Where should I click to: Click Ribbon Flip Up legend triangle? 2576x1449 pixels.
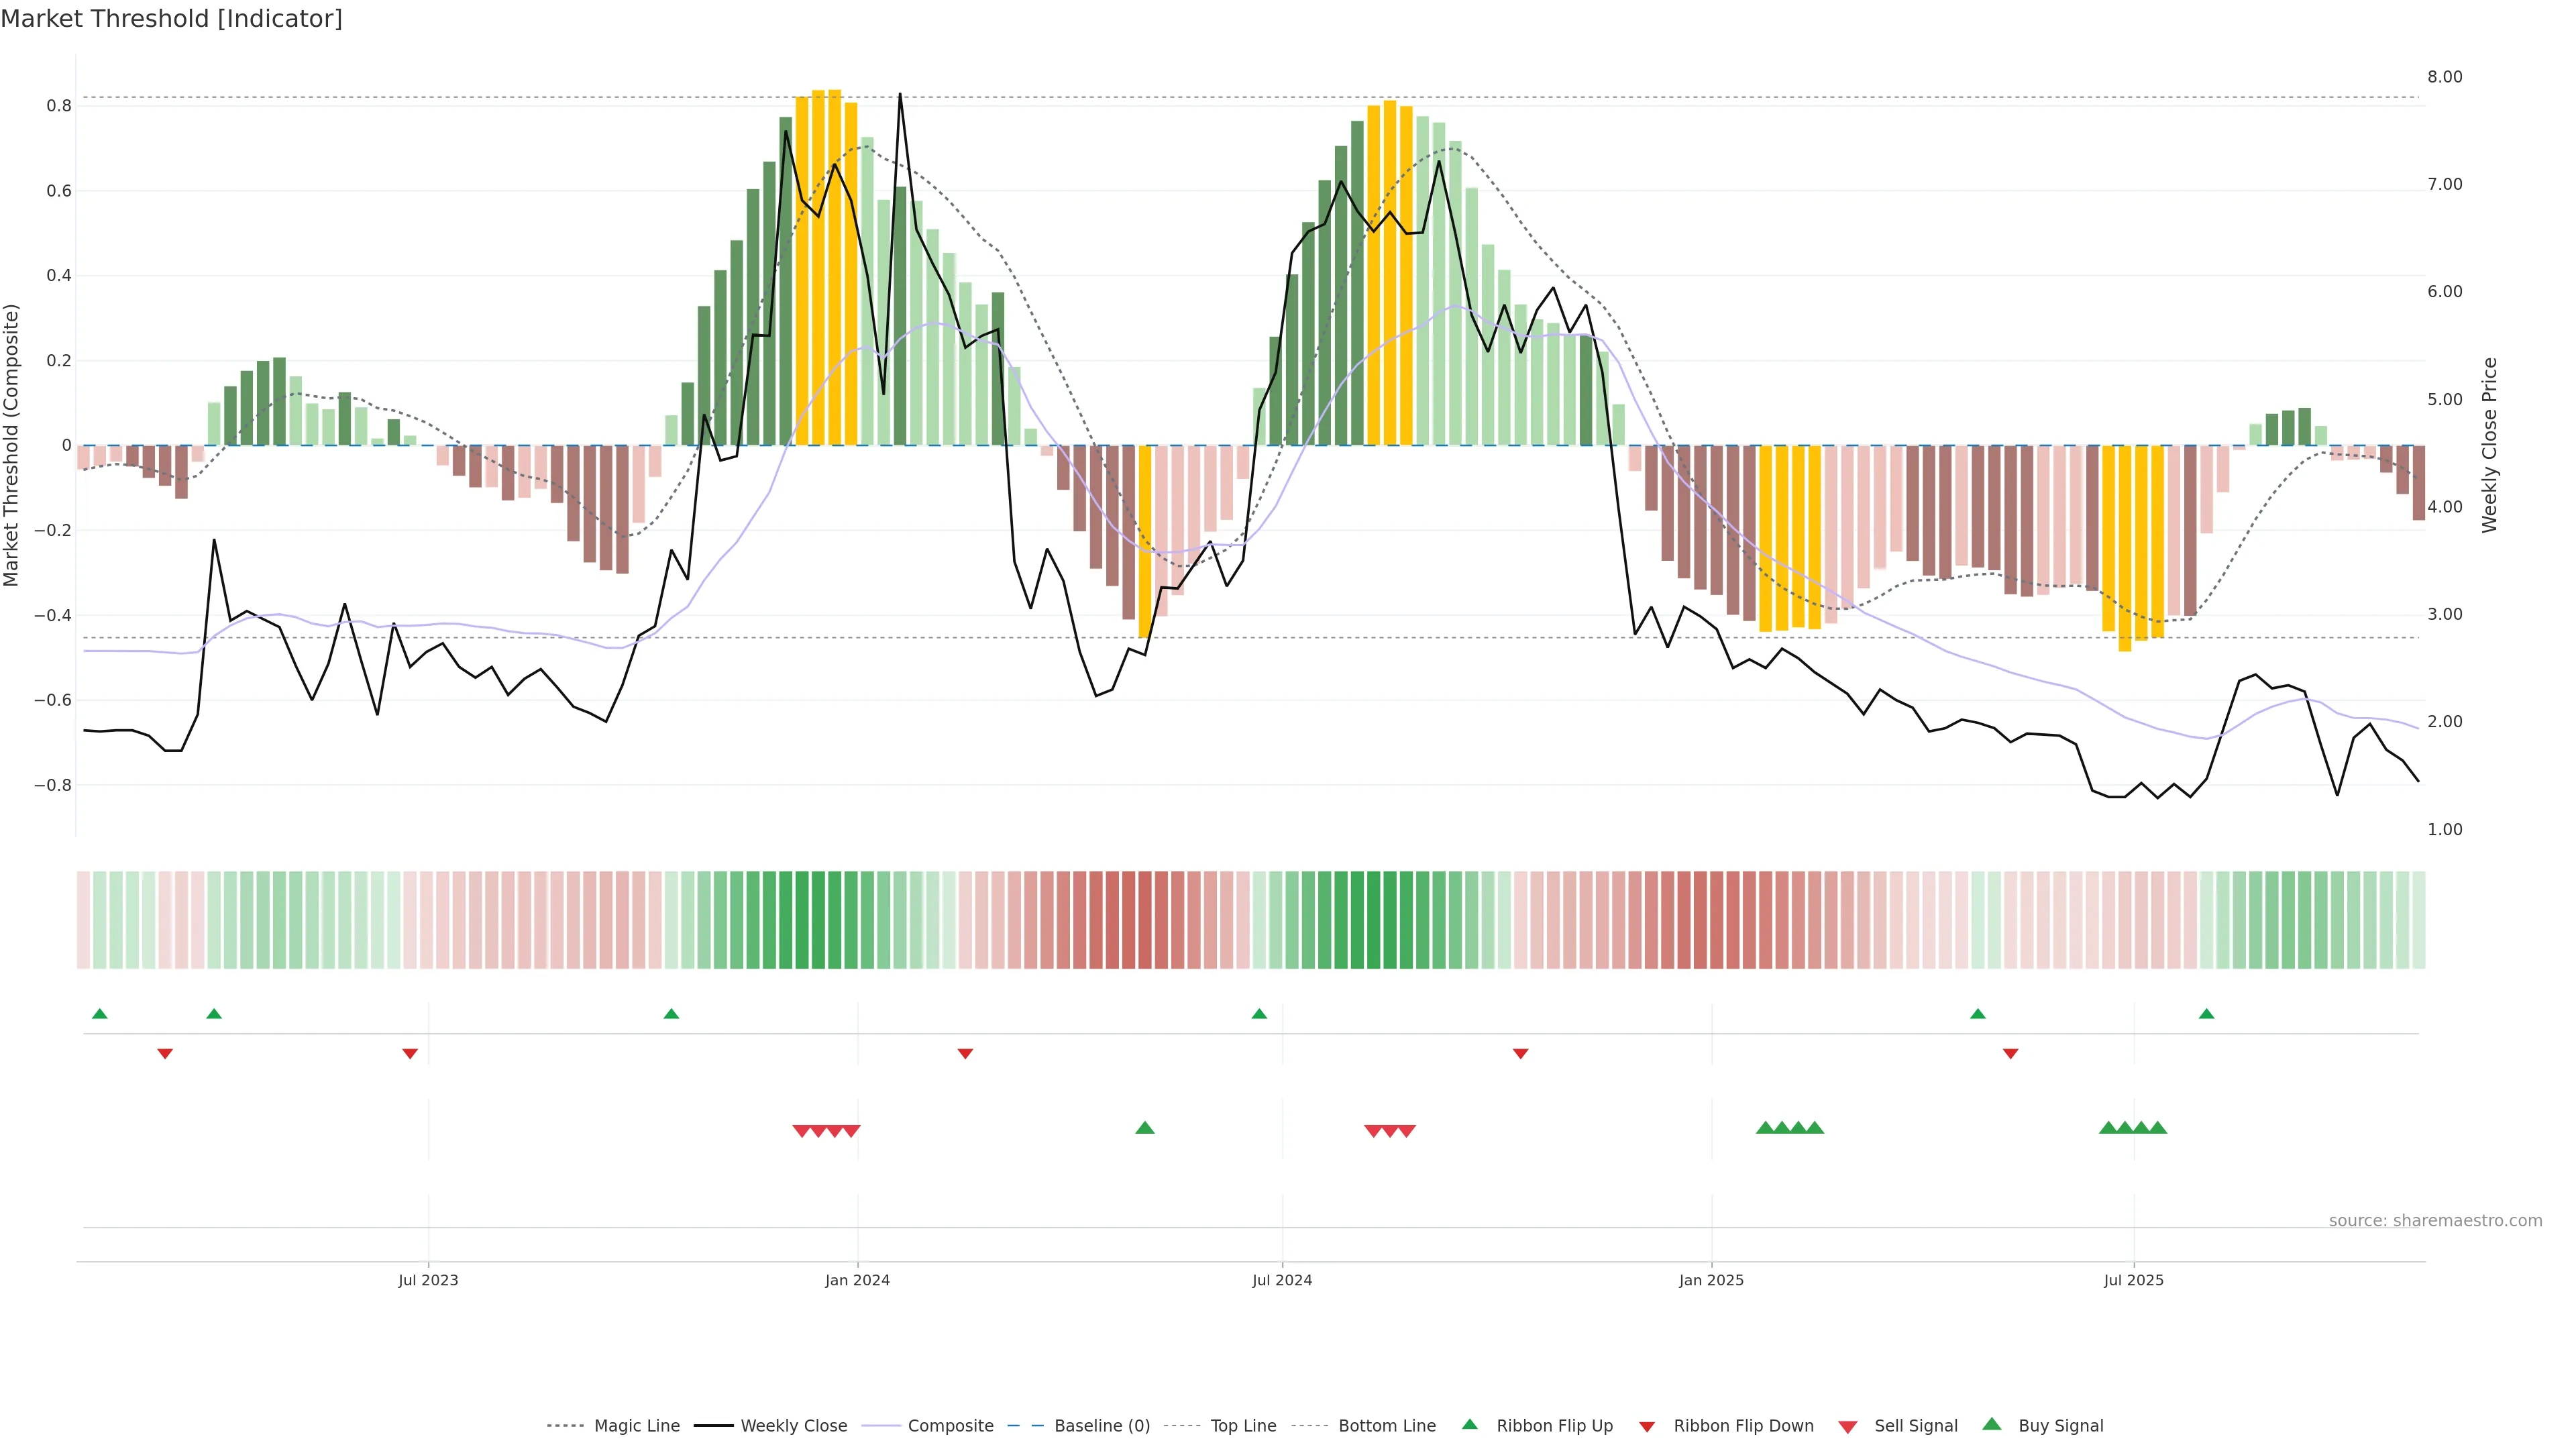(1469, 1424)
